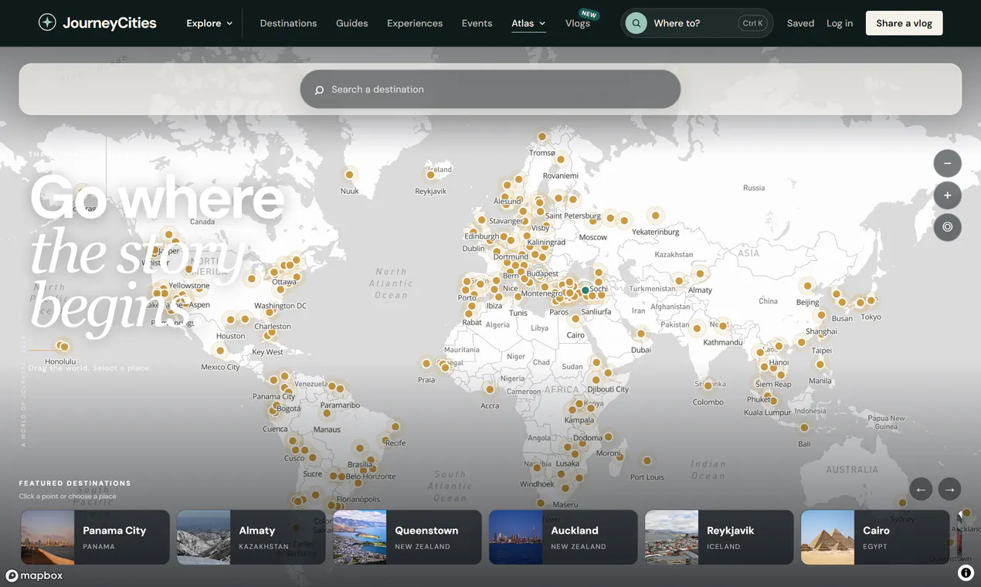Viewport: 981px width, 587px height.
Task: Click the next featured destinations arrow
Action: point(949,489)
